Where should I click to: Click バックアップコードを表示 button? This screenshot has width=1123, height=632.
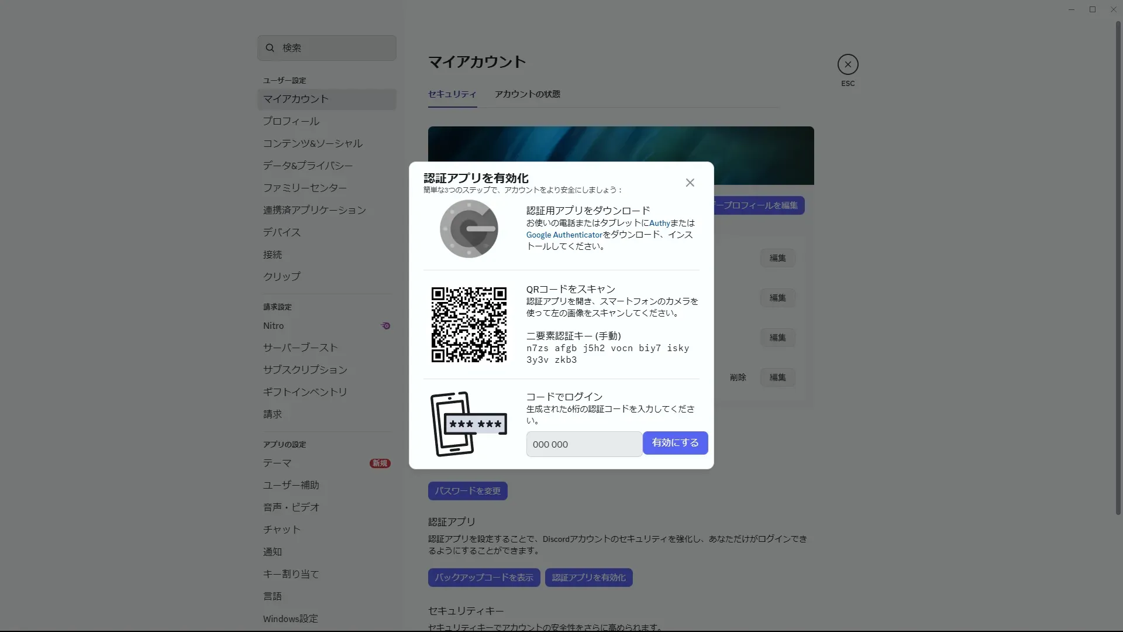point(484,578)
